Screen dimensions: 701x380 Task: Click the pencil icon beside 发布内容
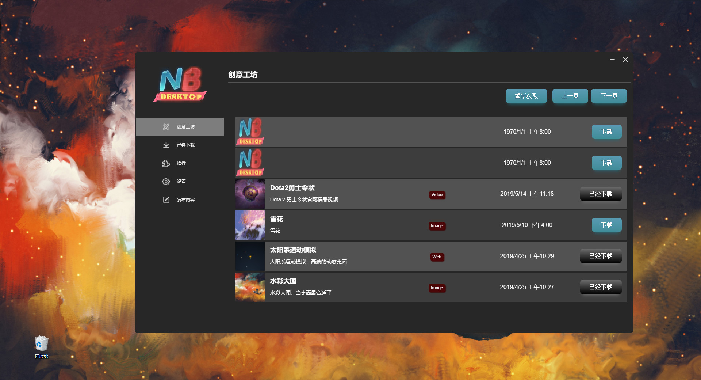[166, 200]
